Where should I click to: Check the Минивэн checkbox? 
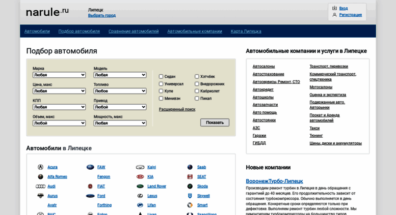tap(161, 99)
